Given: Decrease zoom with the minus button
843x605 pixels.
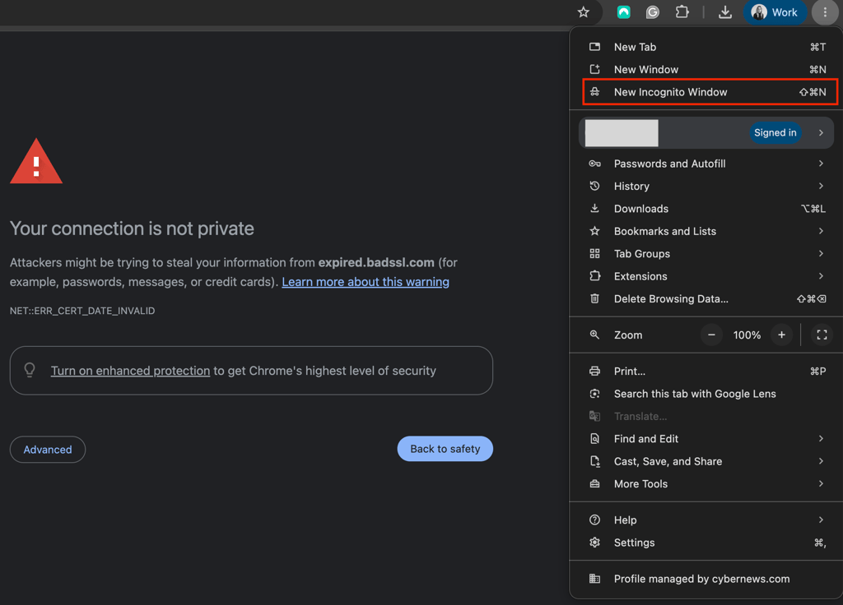Looking at the screenshot, I should pos(711,335).
